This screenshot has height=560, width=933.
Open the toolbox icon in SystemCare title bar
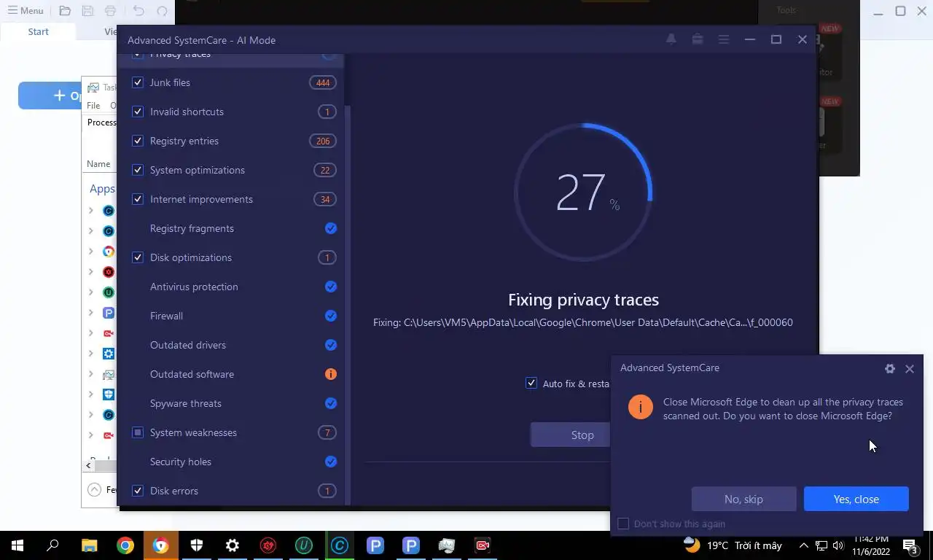coord(698,39)
